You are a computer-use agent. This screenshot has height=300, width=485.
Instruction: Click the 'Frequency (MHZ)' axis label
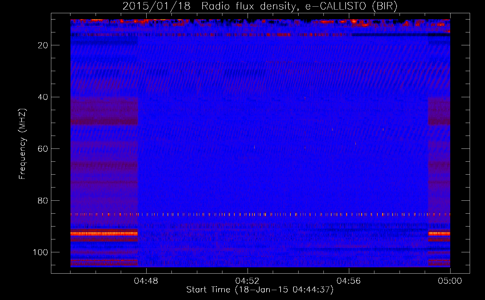click(x=22, y=144)
